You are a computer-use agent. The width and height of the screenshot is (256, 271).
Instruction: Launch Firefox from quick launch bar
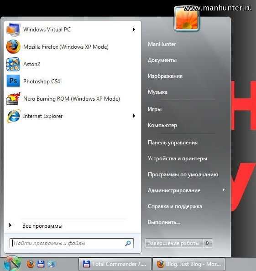[31, 264]
